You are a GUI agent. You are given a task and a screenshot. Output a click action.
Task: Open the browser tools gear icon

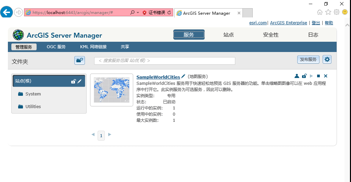[337, 12]
